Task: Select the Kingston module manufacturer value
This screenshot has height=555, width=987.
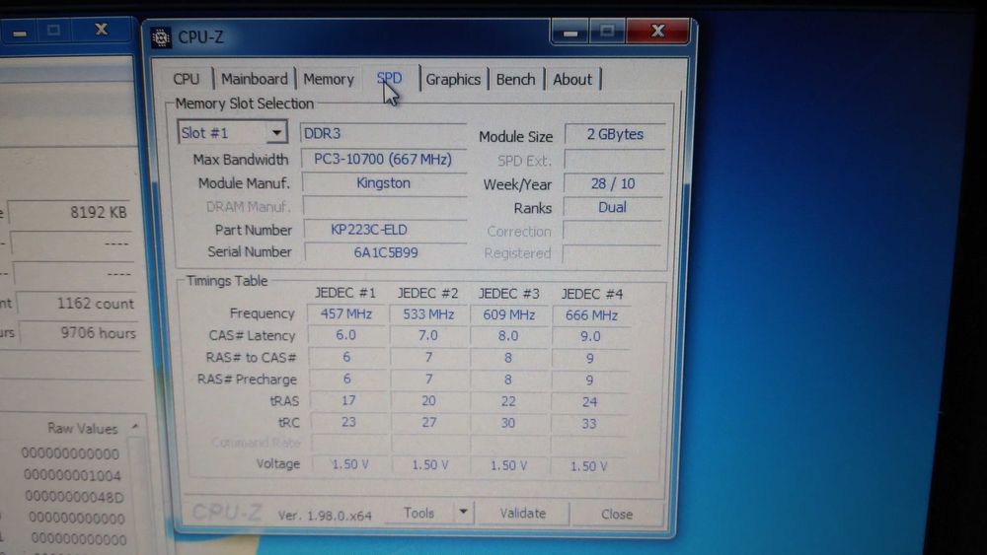Action: coord(383,183)
